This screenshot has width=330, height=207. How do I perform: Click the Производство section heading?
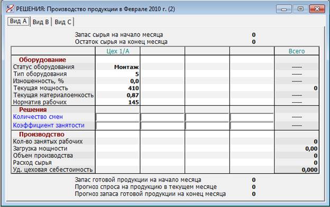pos(42,134)
